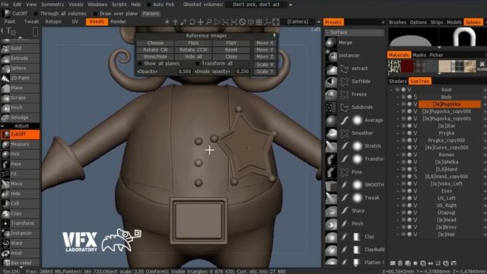Select the Axial tool
The image size is (487, 274).
[x=21, y=253]
